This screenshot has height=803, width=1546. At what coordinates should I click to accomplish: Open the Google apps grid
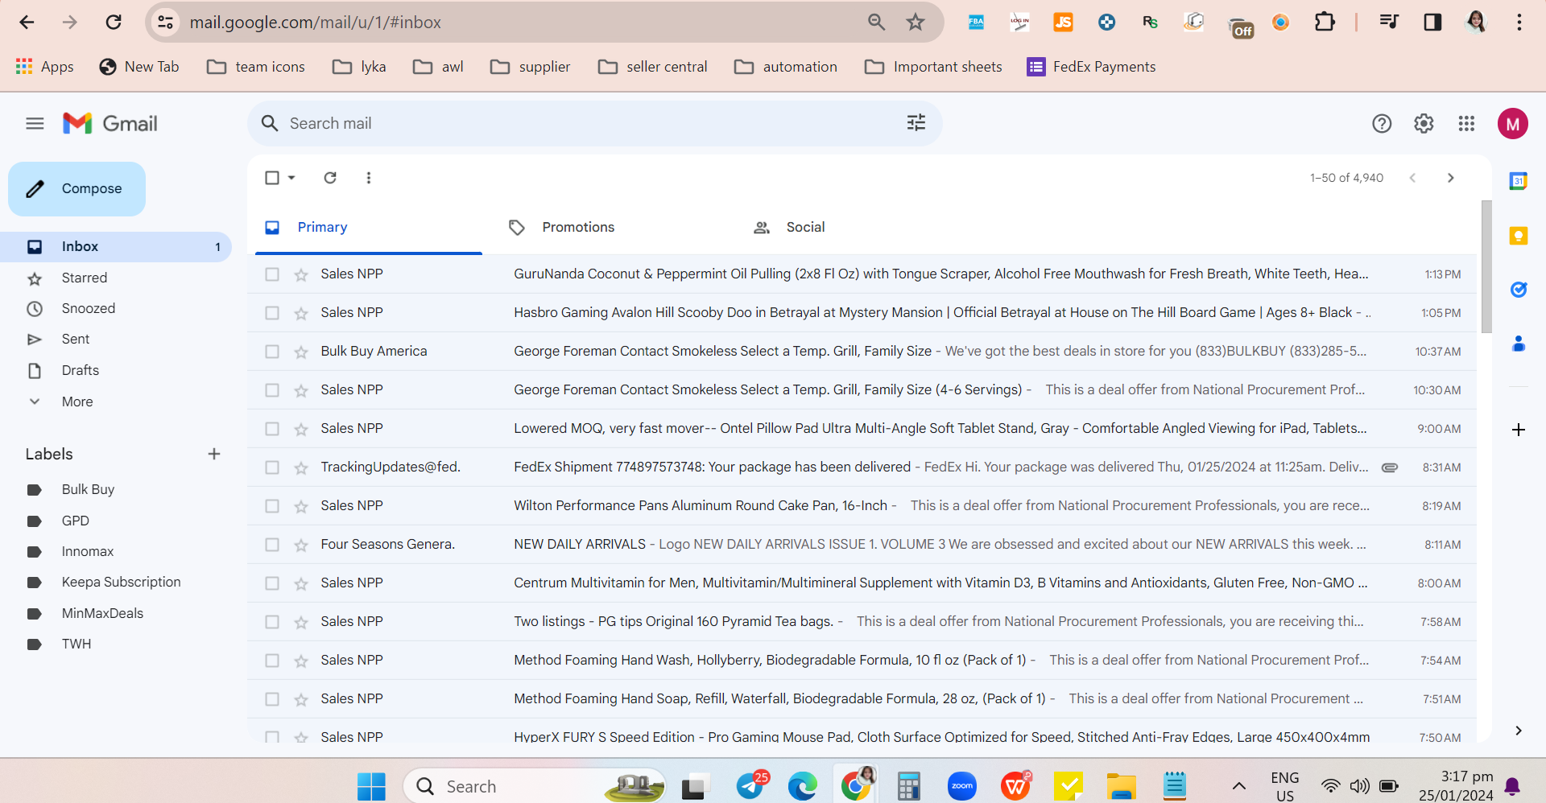point(1466,123)
